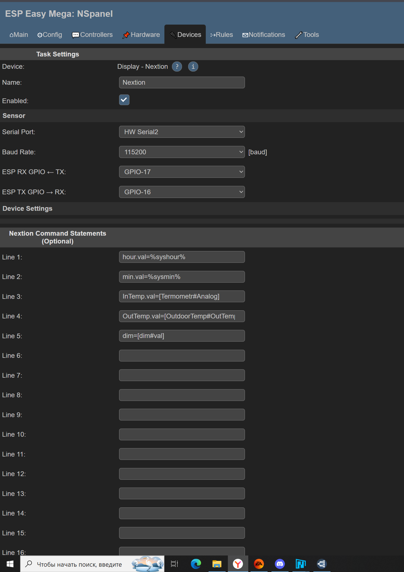The height and width of the screenshot is (572, 404).
Task: Open the Hardware tab
Action: 141,35
